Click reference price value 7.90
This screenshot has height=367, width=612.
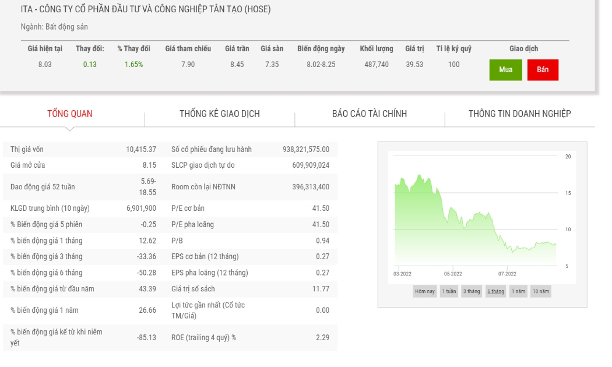tap(188, 64)
